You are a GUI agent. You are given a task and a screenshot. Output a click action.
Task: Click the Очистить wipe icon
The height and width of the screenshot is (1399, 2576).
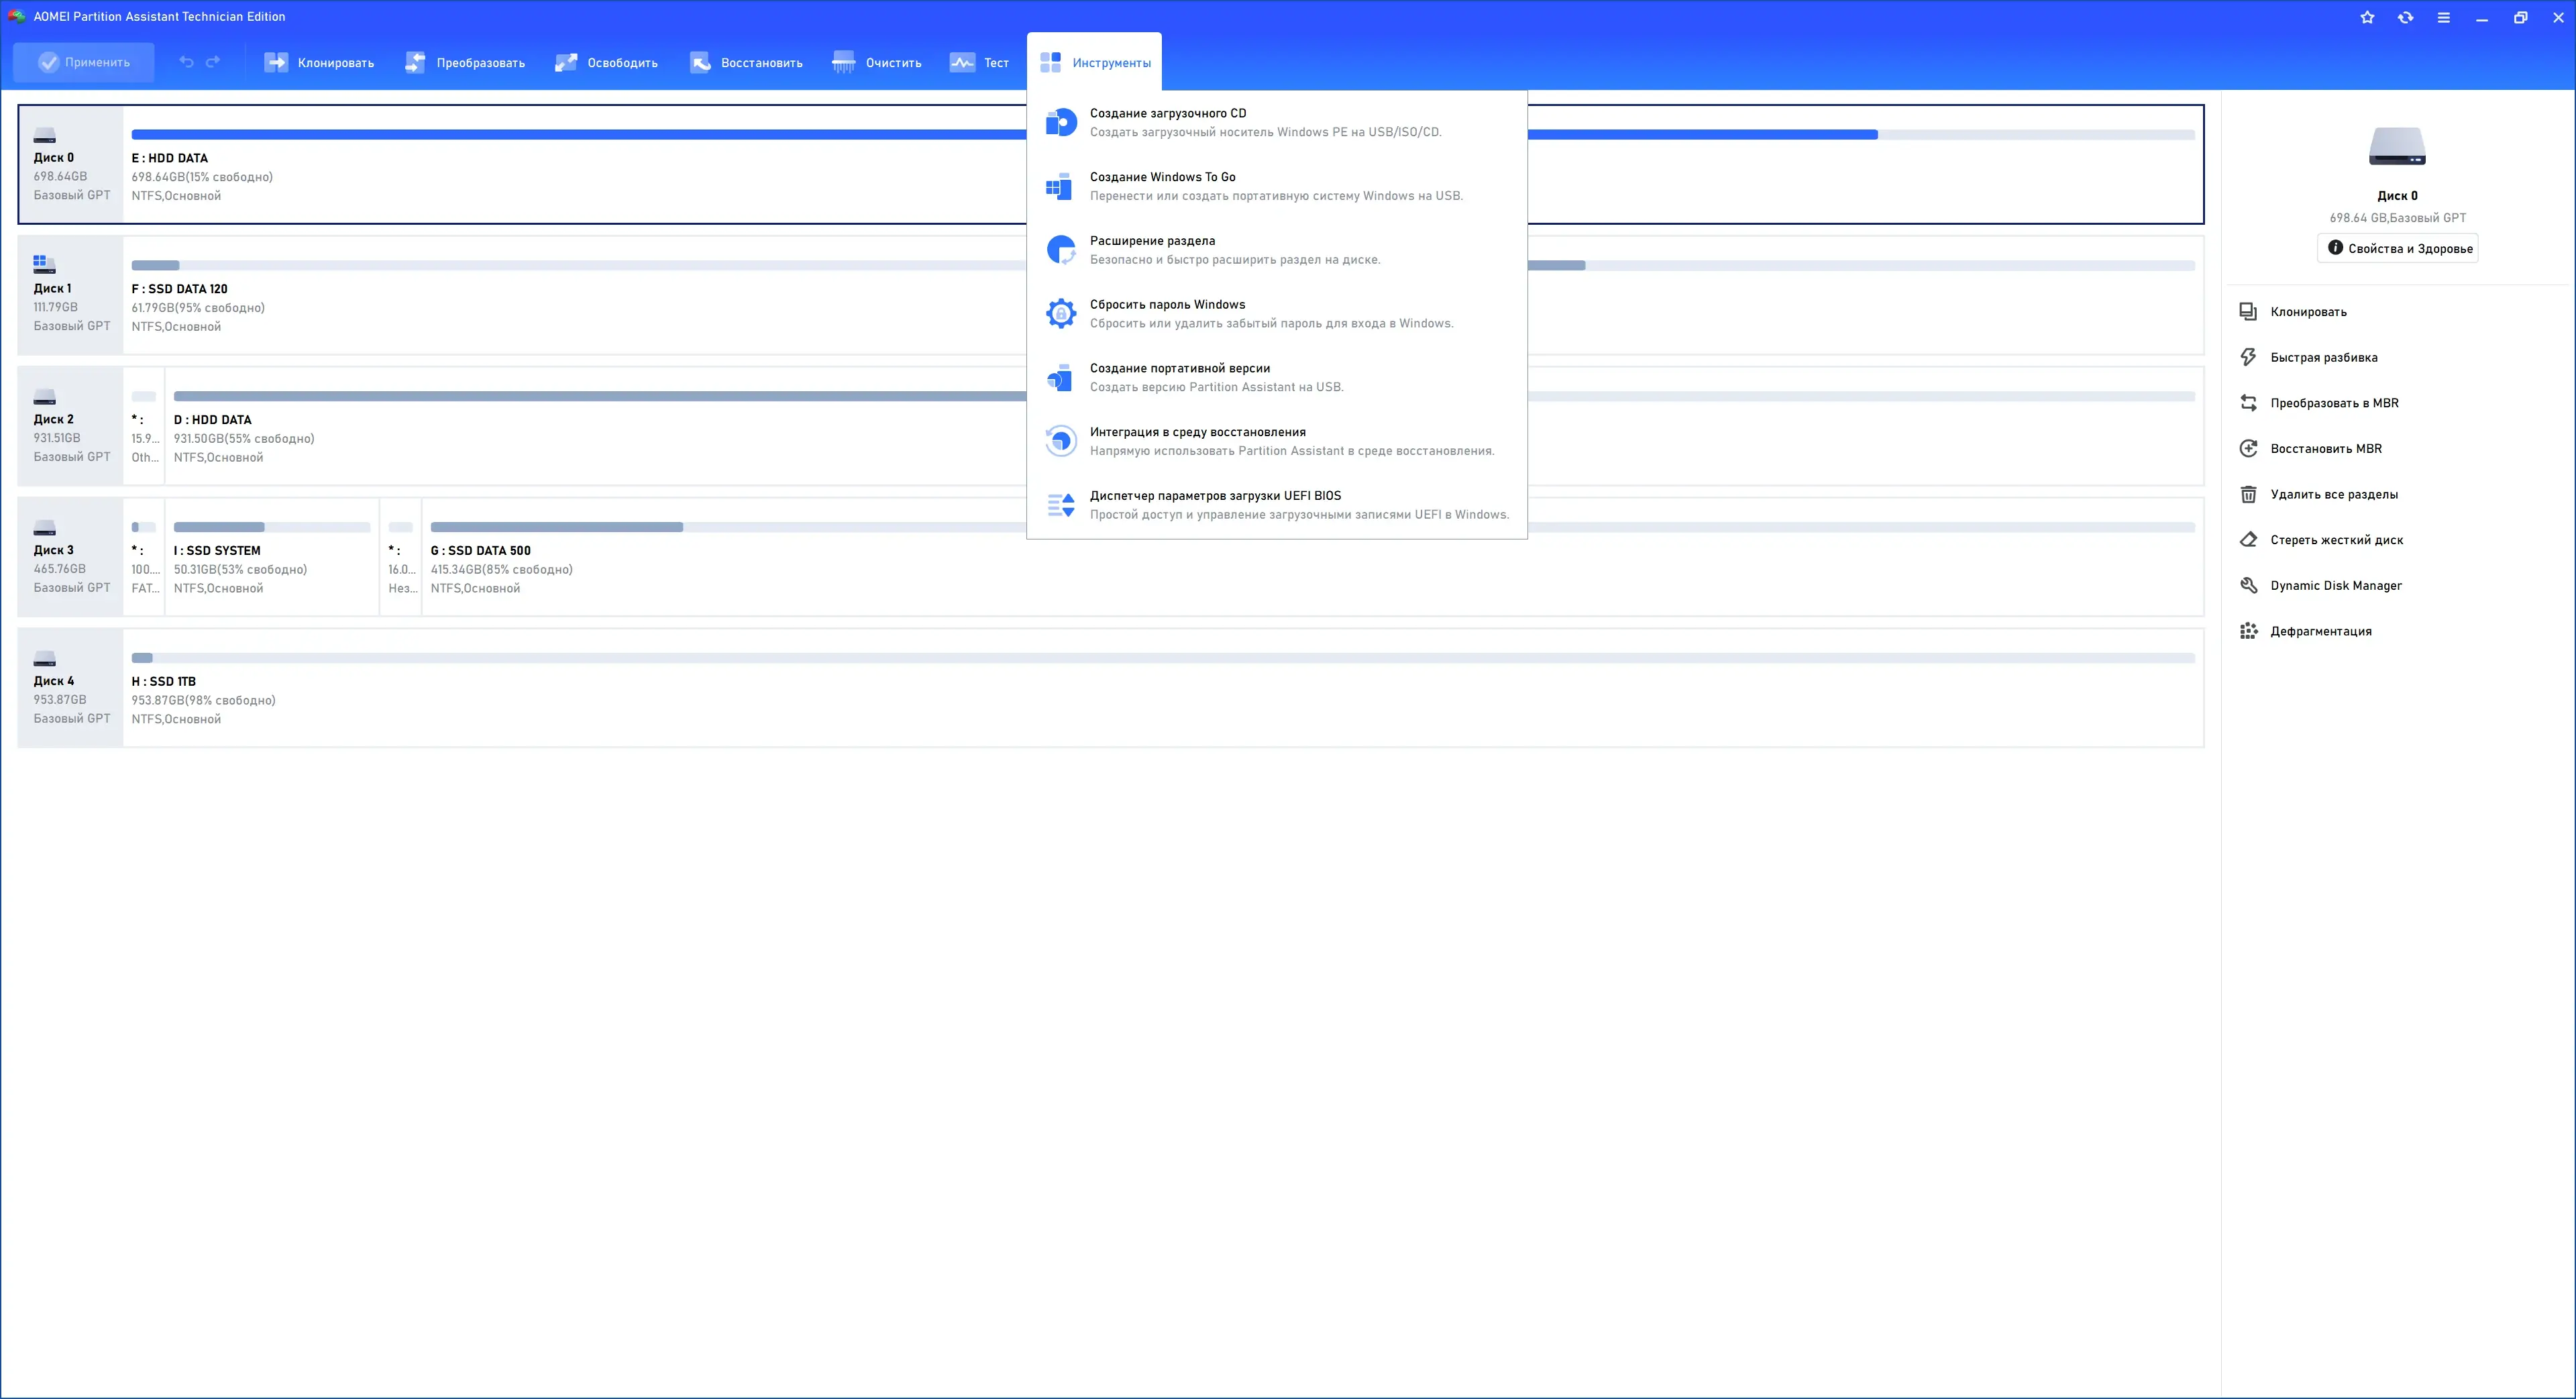pyautogui.click(x=843, y=62)
